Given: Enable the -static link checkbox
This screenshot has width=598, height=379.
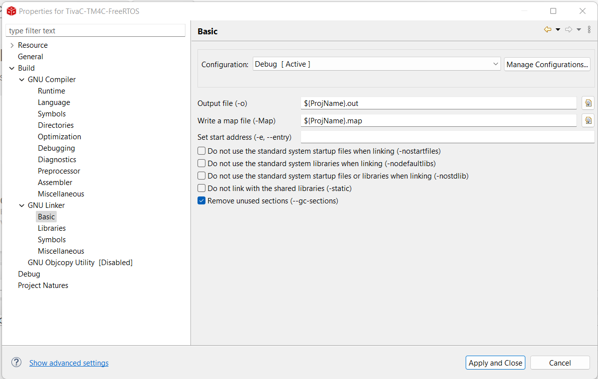Looking at the screenshot, I should (x=201, y=188).
